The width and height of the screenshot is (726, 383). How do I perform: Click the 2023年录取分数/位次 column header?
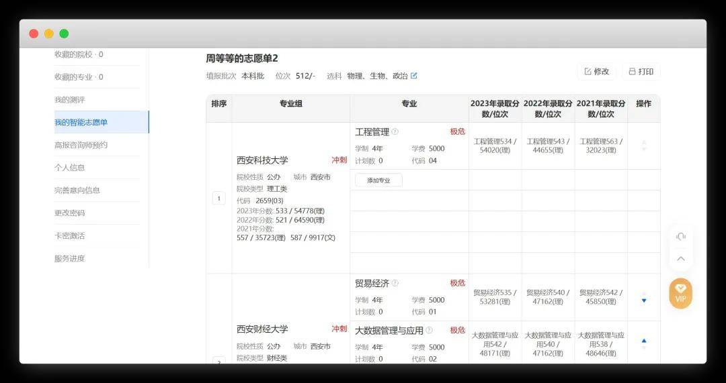495,109
